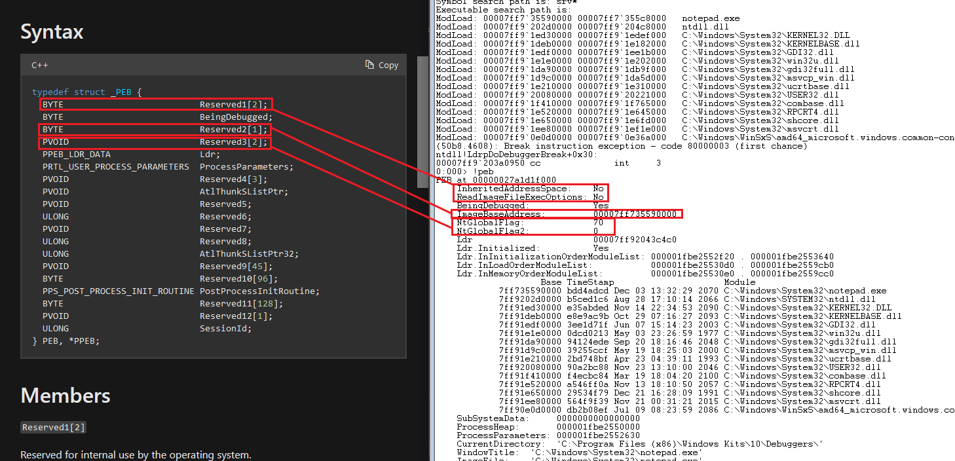Click the Members section heading

pos(65,396)
